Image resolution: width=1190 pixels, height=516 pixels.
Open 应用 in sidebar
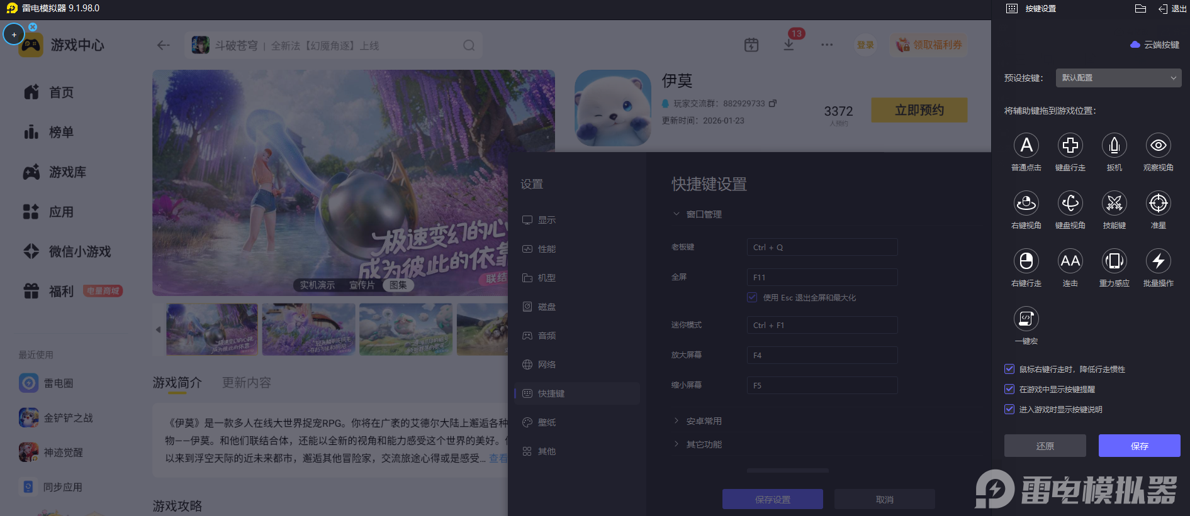coord(49,212)
